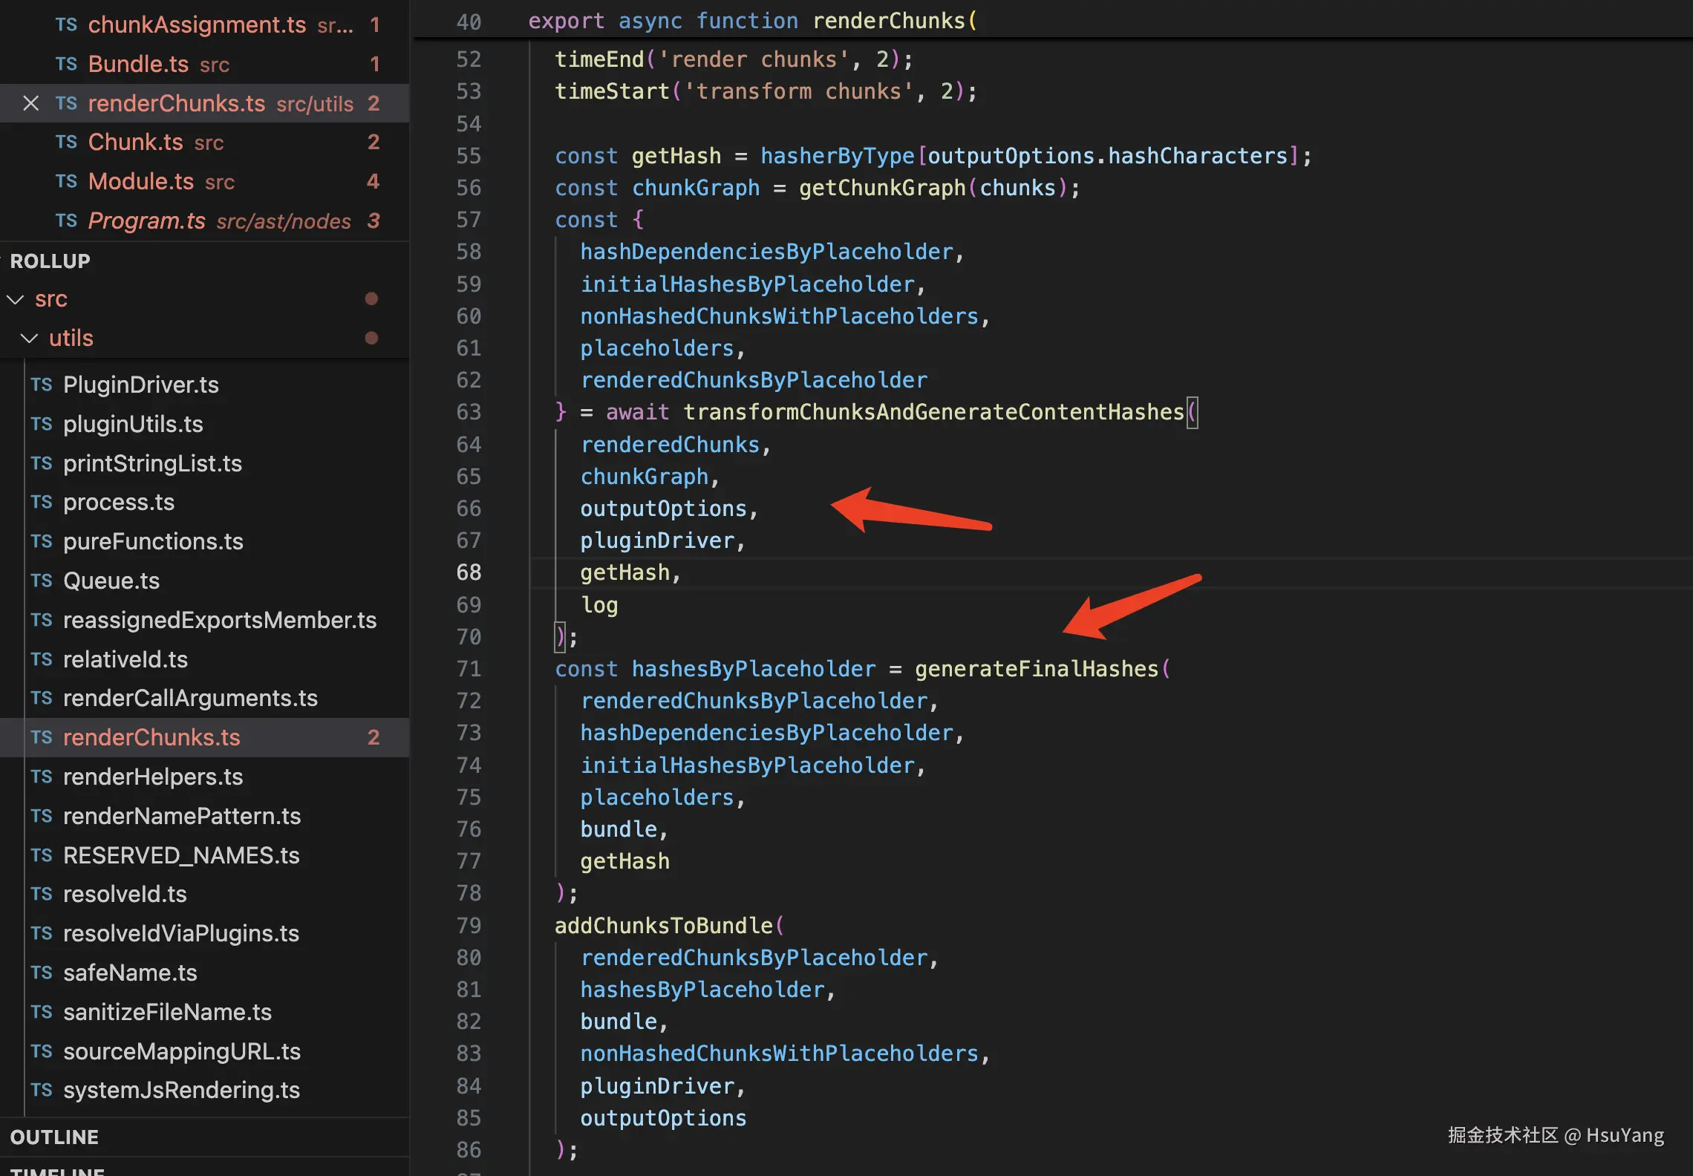
Task: Click TS icon beside Queue.ts
Action: (x=42, y=581)
